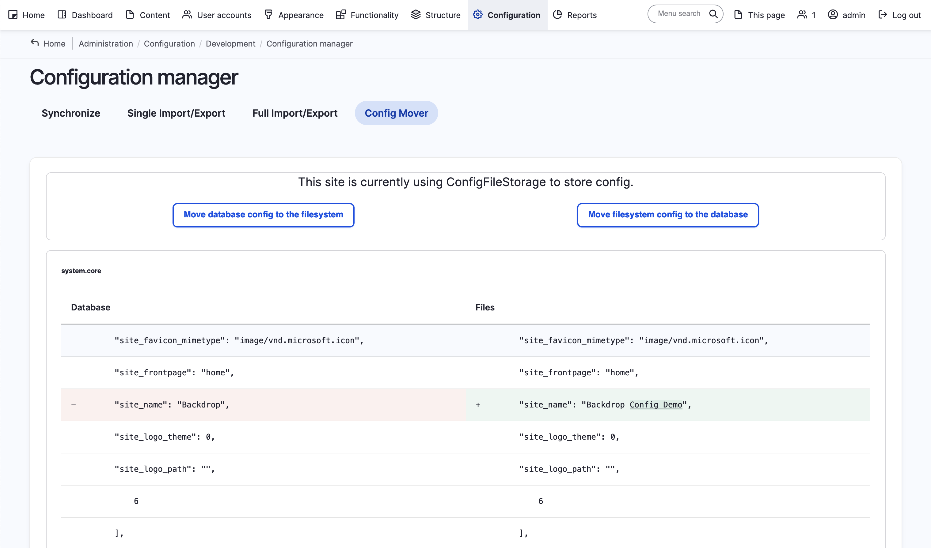
Task: Click the Configuration manager page title
Action: click(x=134, y=77)
